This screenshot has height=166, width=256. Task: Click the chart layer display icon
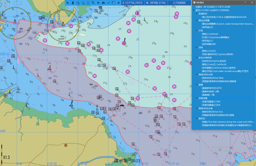click(103, 3)
